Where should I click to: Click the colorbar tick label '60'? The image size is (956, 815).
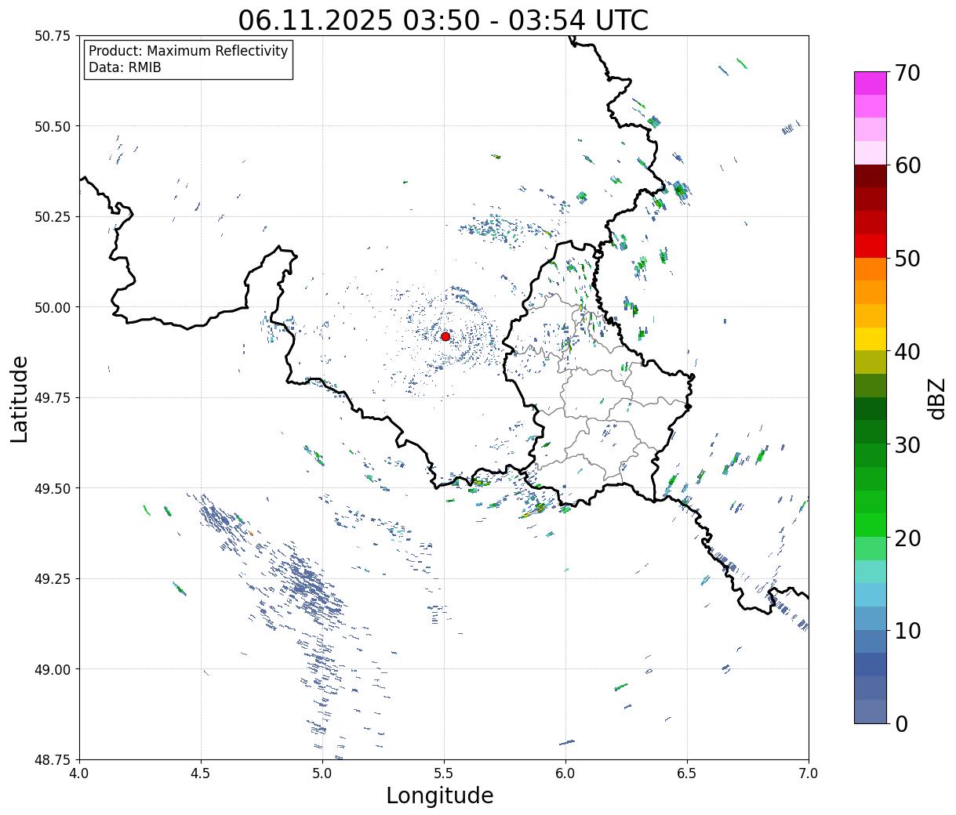click(x=907, y=165)
